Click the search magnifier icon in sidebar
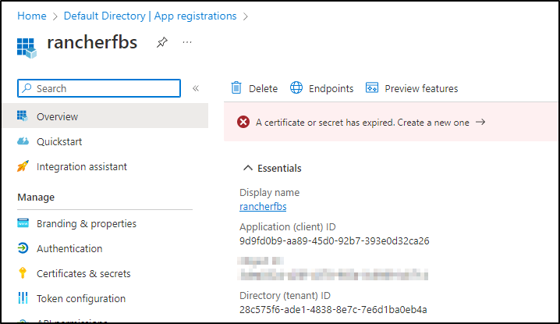Screen dimensions: 560x324 tap(27, 88)
